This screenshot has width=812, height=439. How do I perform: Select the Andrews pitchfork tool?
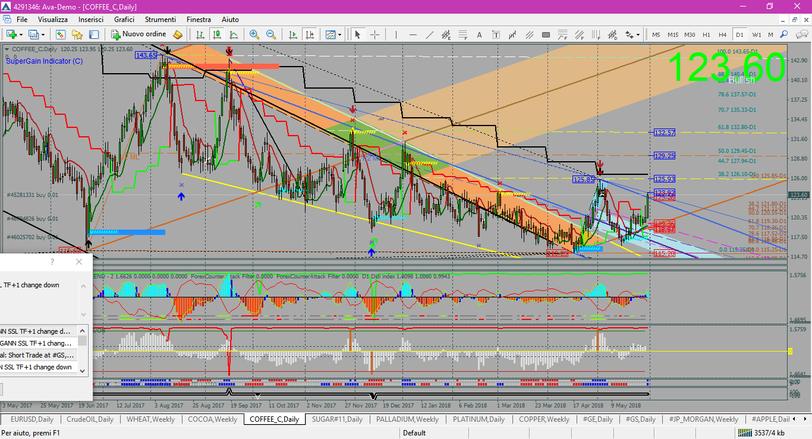(529, 35)
